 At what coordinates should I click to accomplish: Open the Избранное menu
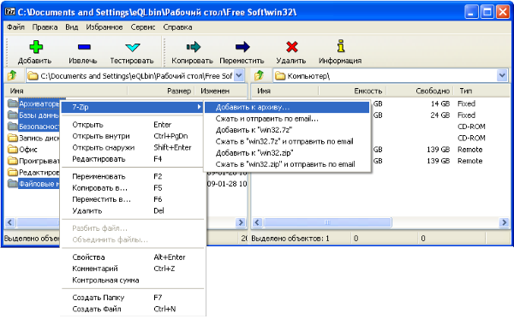pyautogui.click(x=105, y=27)
